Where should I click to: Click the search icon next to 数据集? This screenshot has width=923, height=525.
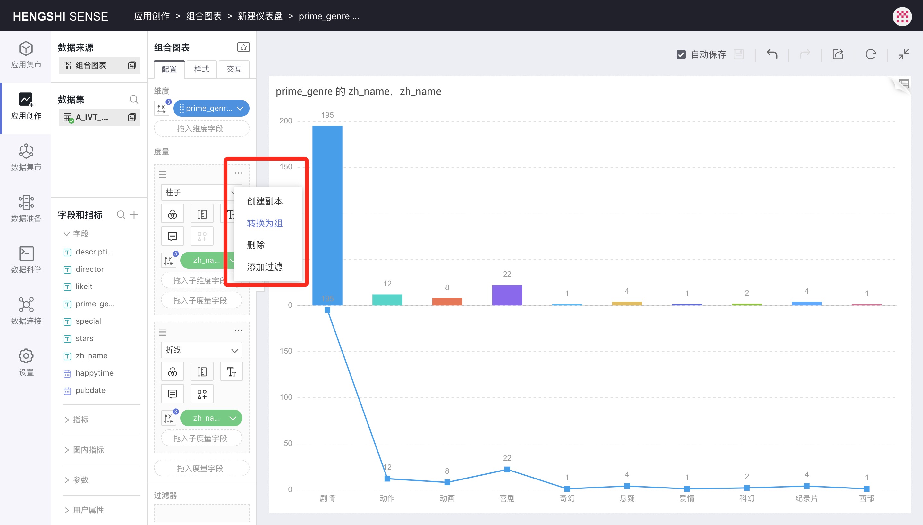(134, 99)
